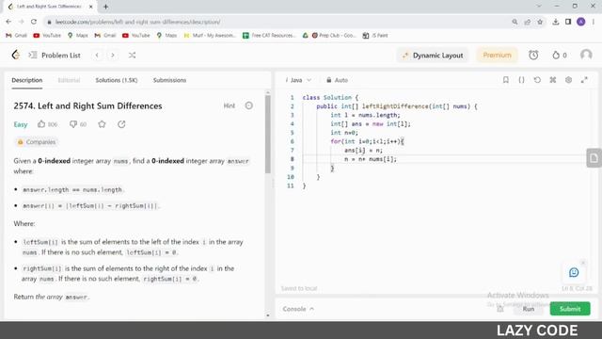Bookmark the code with bookmark icon

coord(506,79)
